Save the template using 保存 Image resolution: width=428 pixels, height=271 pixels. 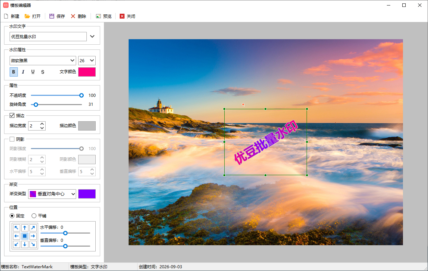tap(57, 16)
